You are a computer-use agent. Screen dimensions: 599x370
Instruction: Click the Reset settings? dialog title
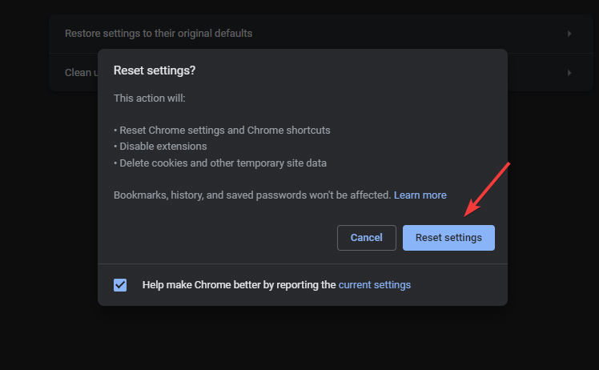coord(155,70)
